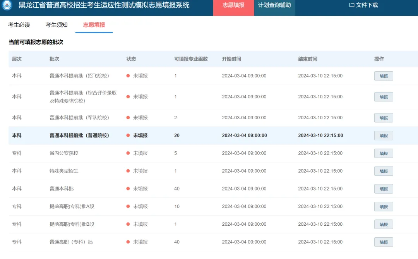Click 填报 for 普通本科提前批（普通院校）
This screenshot has height=259, width=418.
384,136
